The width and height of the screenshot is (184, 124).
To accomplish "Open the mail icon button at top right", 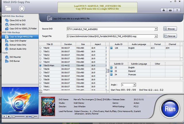I will coord(170,10).
